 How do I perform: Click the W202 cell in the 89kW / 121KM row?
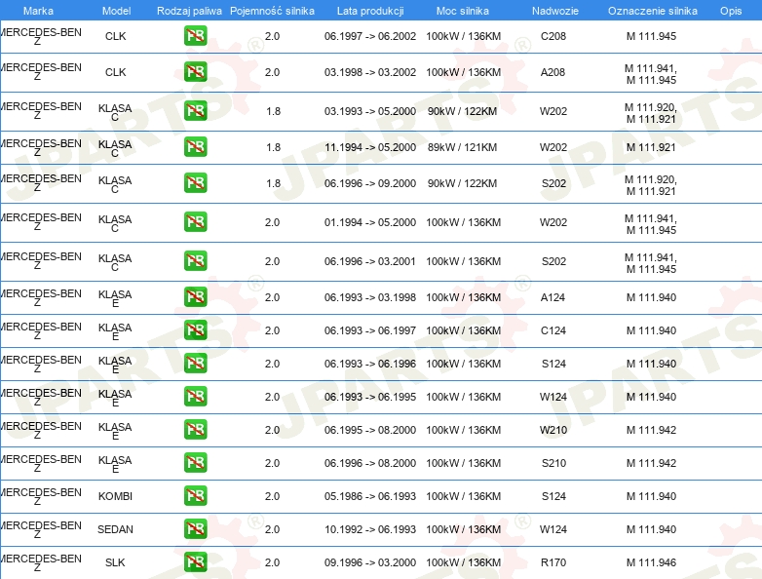553,147
